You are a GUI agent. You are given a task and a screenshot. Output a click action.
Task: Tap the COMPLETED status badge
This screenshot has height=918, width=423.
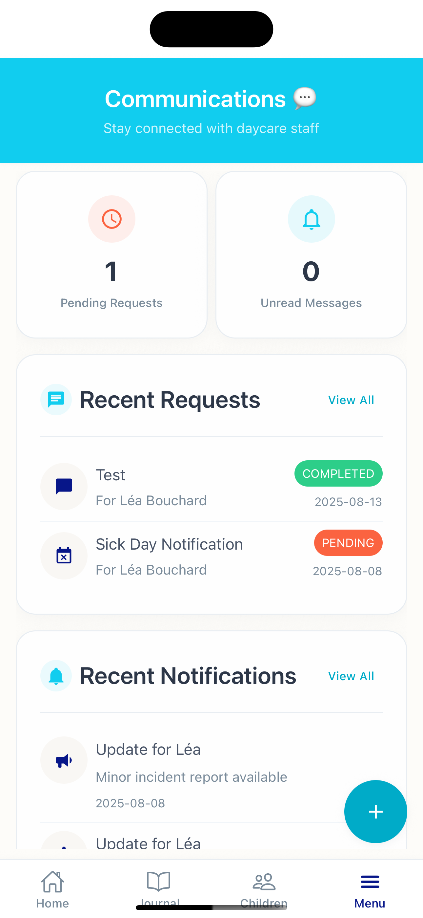point(338,473)
